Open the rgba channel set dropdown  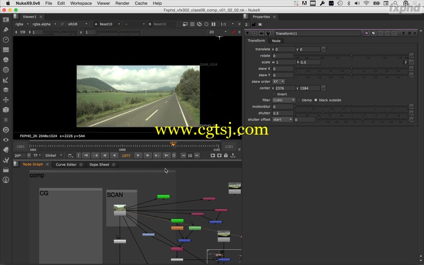22,24
